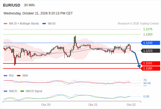Click the blue MA 50 legend swatch

coord(44,24)
